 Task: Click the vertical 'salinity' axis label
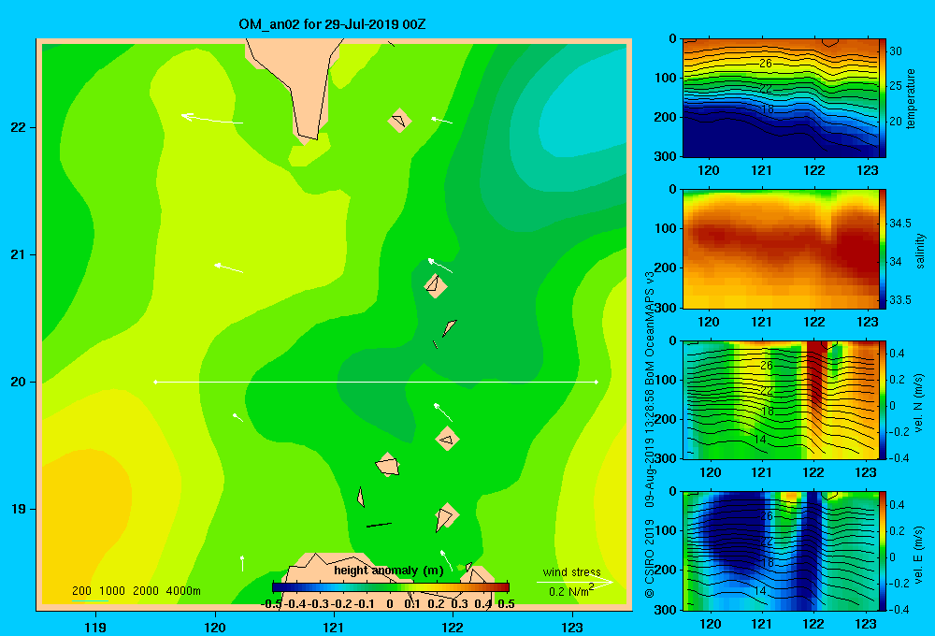[920, 252]
